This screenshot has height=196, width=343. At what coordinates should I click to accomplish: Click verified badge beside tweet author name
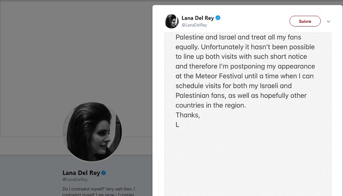pyautogui.click(x=218, y=18)
